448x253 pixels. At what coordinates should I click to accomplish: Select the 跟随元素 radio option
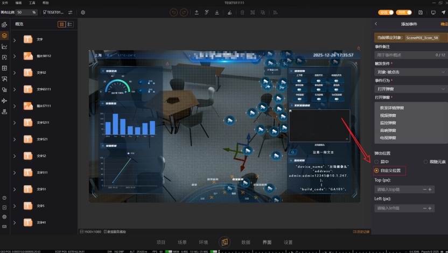click(425, 162)
